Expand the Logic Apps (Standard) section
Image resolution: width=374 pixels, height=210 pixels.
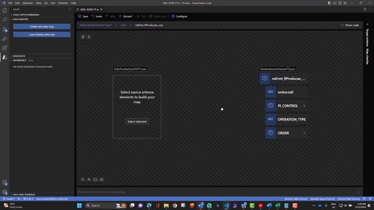(26, 15)
